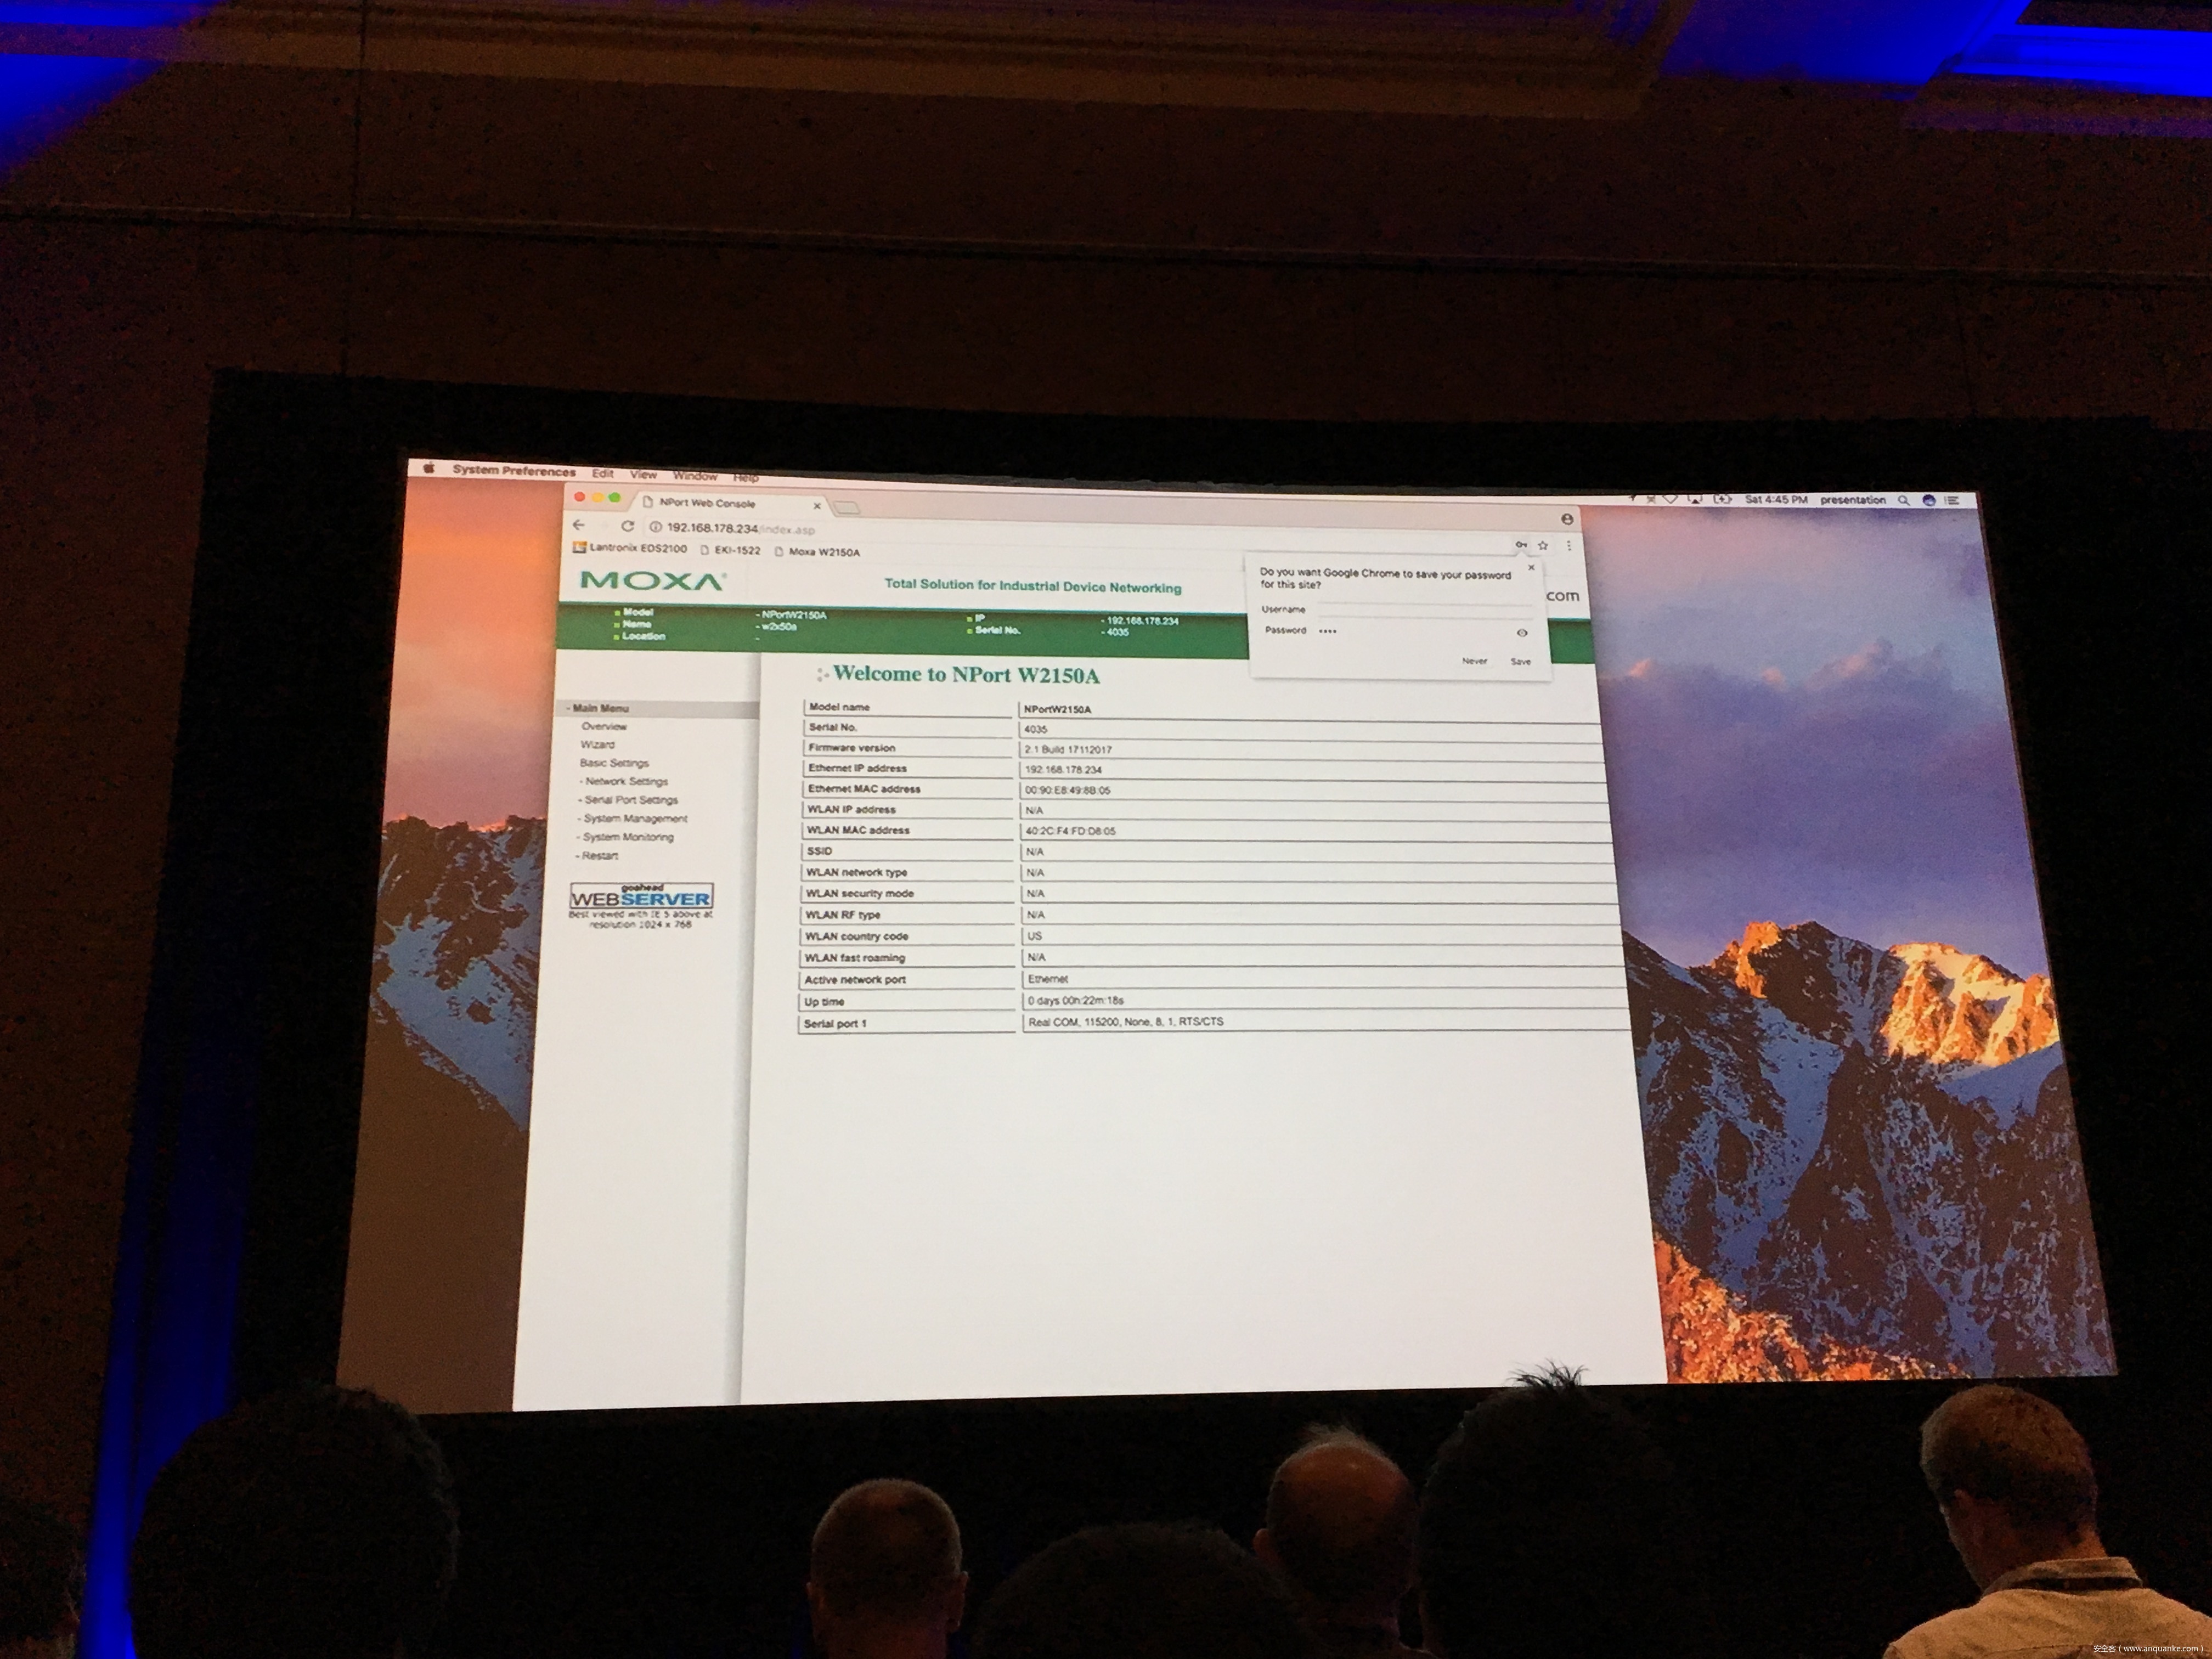Click the Chrome profile avatar icon
The image size is (2212, 1659).
(1567, 519)
